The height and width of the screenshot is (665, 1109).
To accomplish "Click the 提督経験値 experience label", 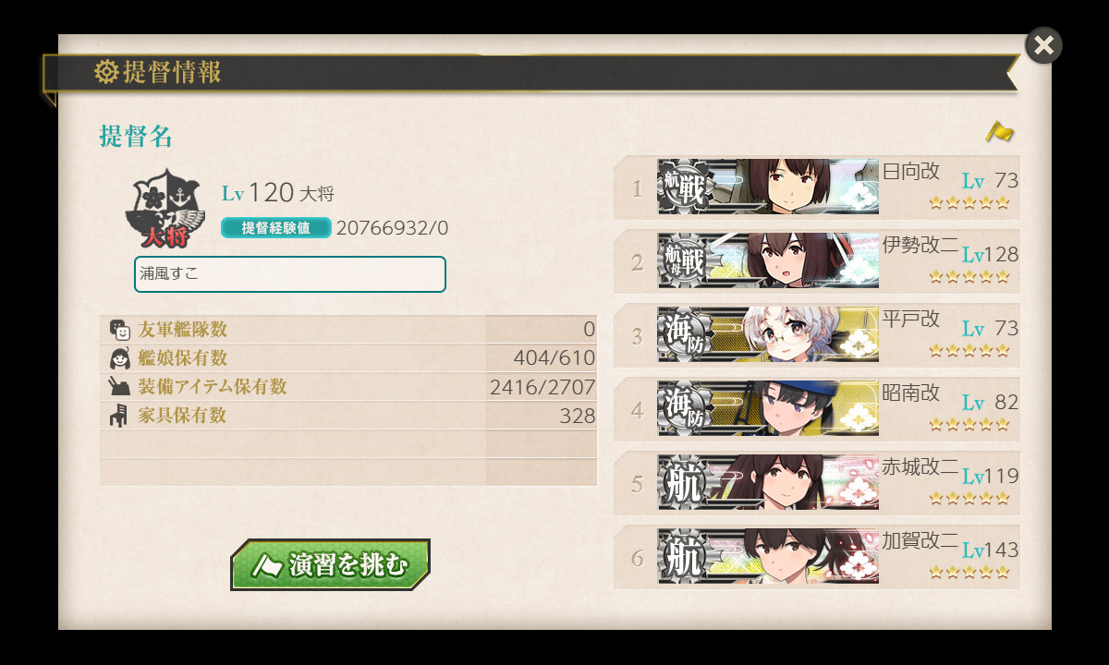I will [x=276, y=228].
